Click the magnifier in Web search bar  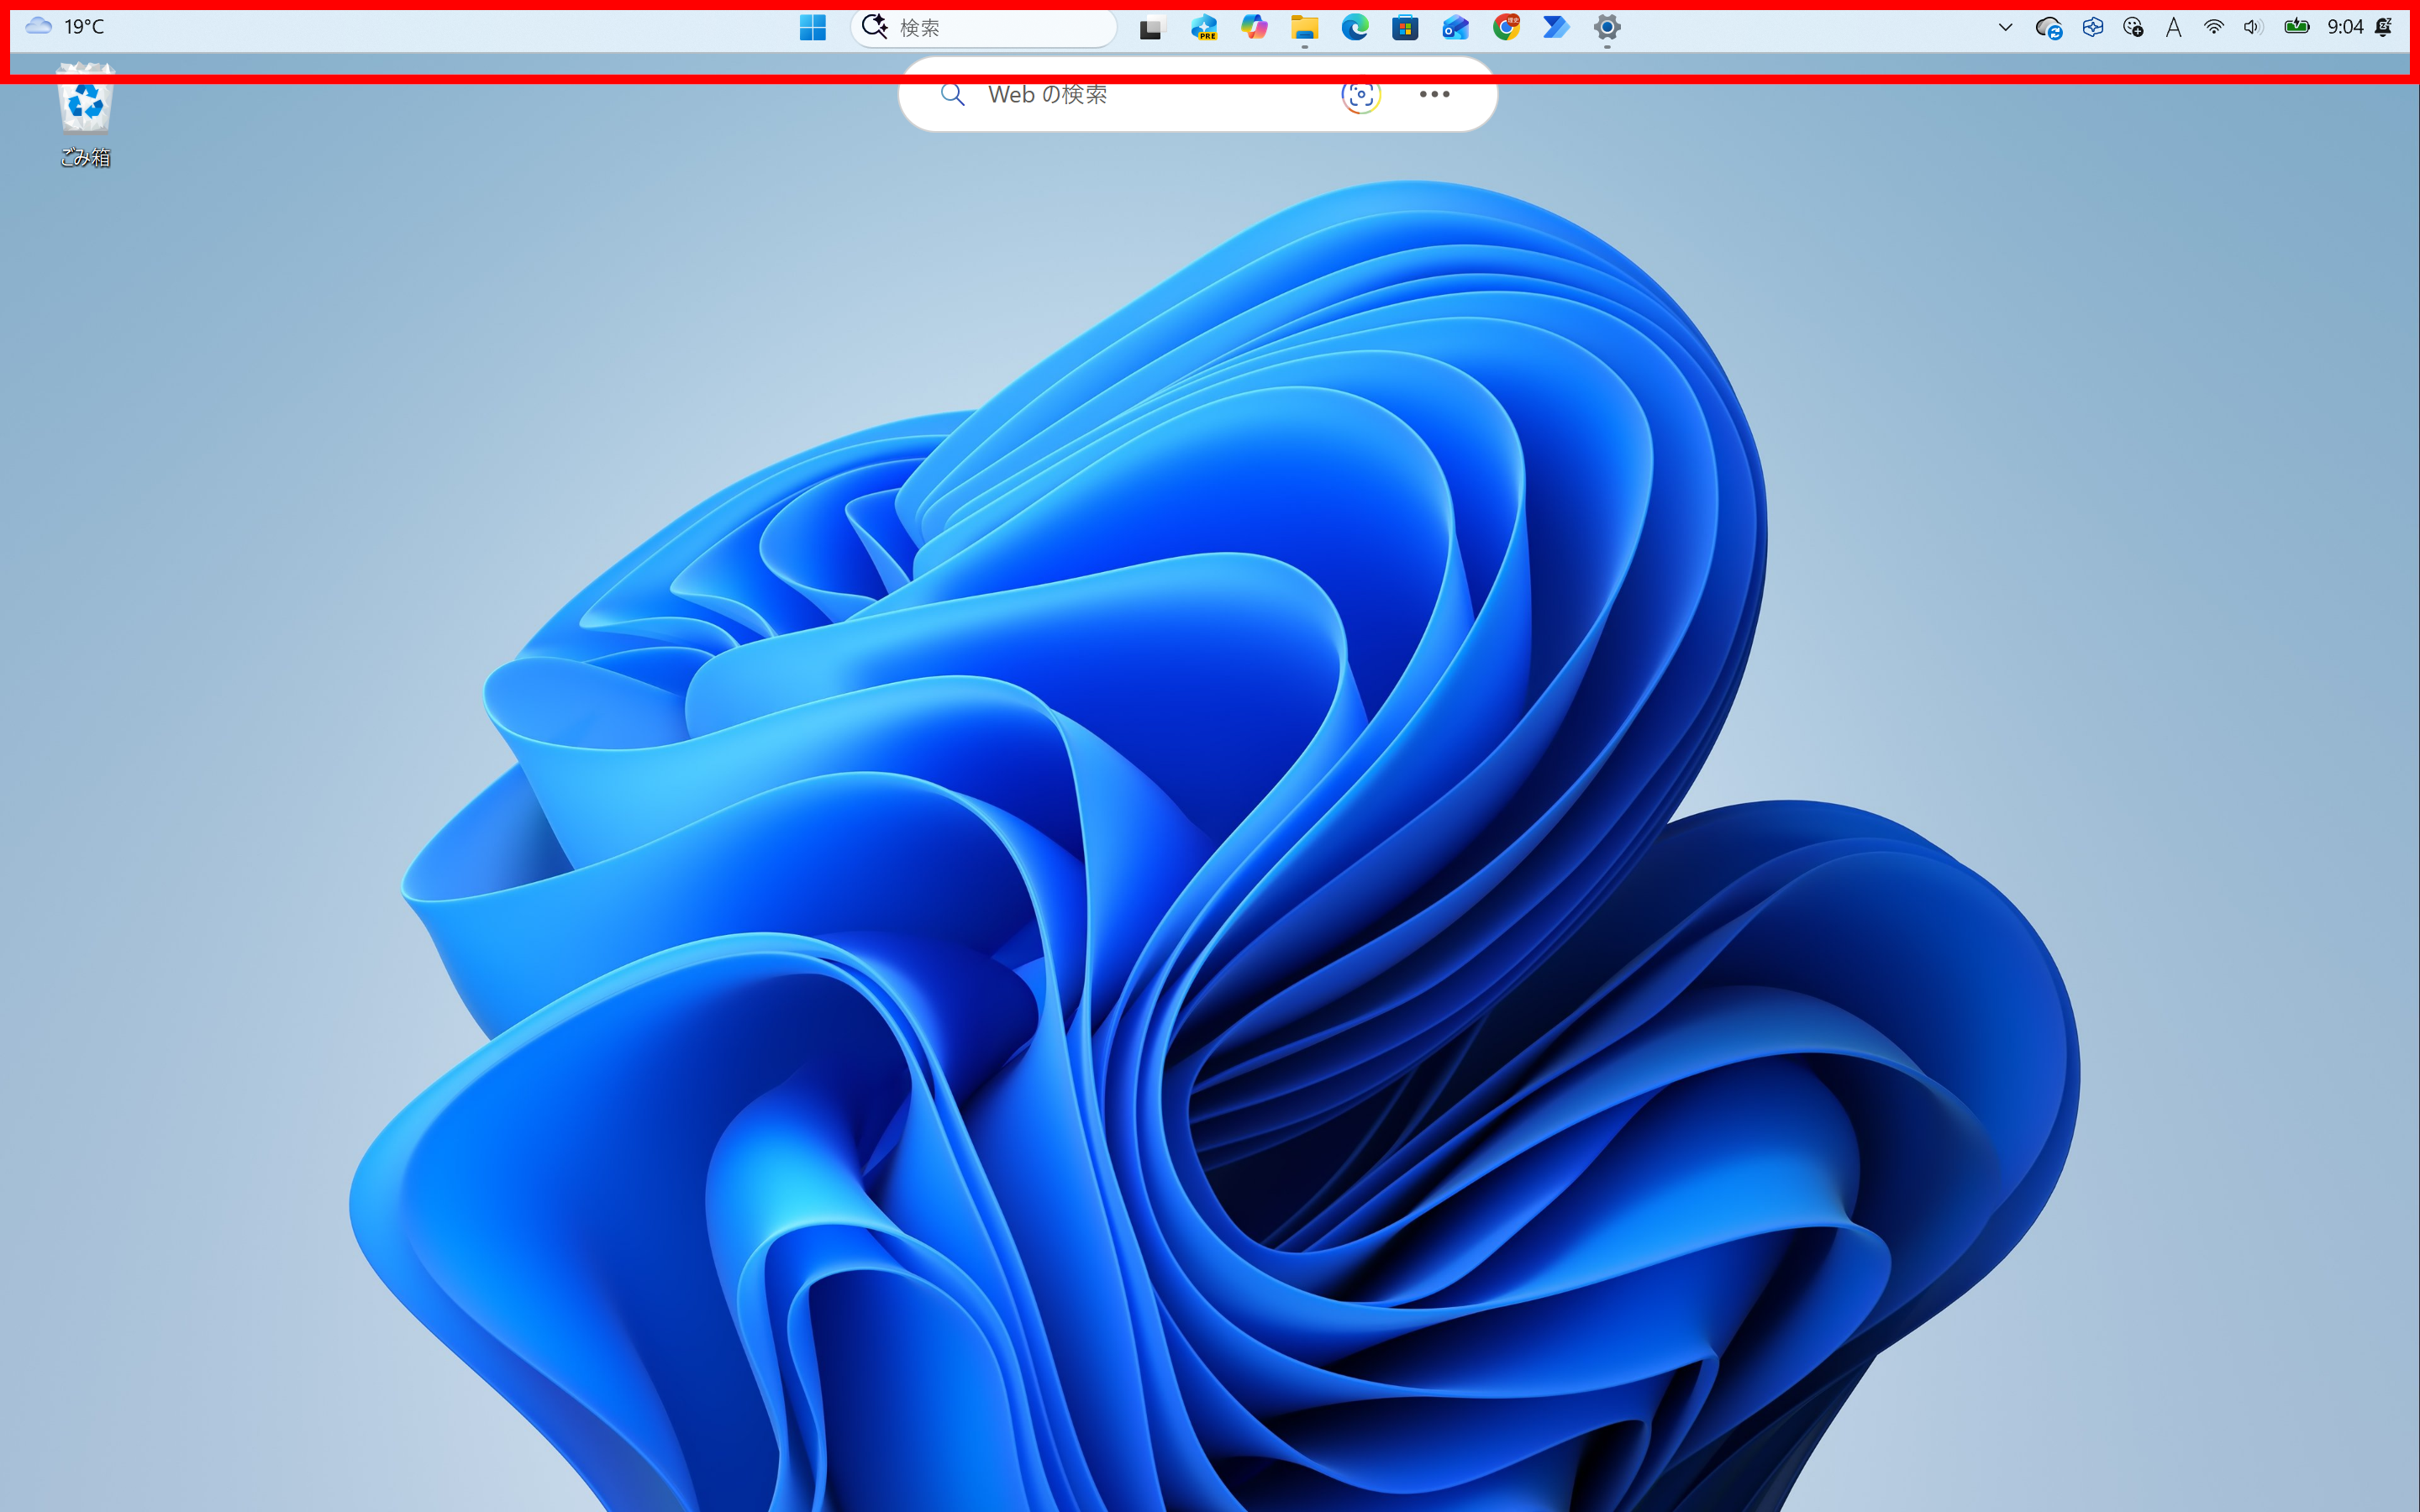click(952, 94)
